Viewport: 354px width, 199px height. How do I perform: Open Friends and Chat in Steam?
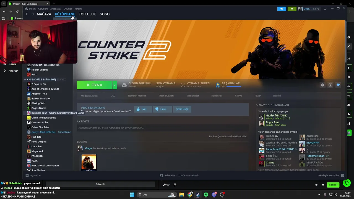point(331,176)
